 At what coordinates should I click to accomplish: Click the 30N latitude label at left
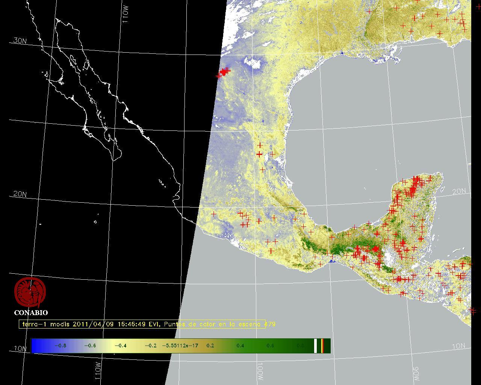20,41
